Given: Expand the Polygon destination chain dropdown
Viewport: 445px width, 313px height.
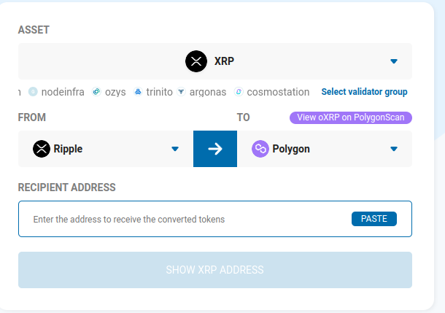Looking at the screenshot, I should click(x=394, y=149).
